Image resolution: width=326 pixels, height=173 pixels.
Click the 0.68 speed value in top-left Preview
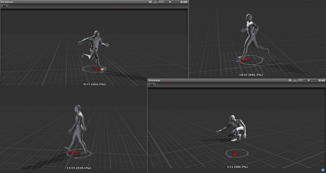[x=184, y=2]
